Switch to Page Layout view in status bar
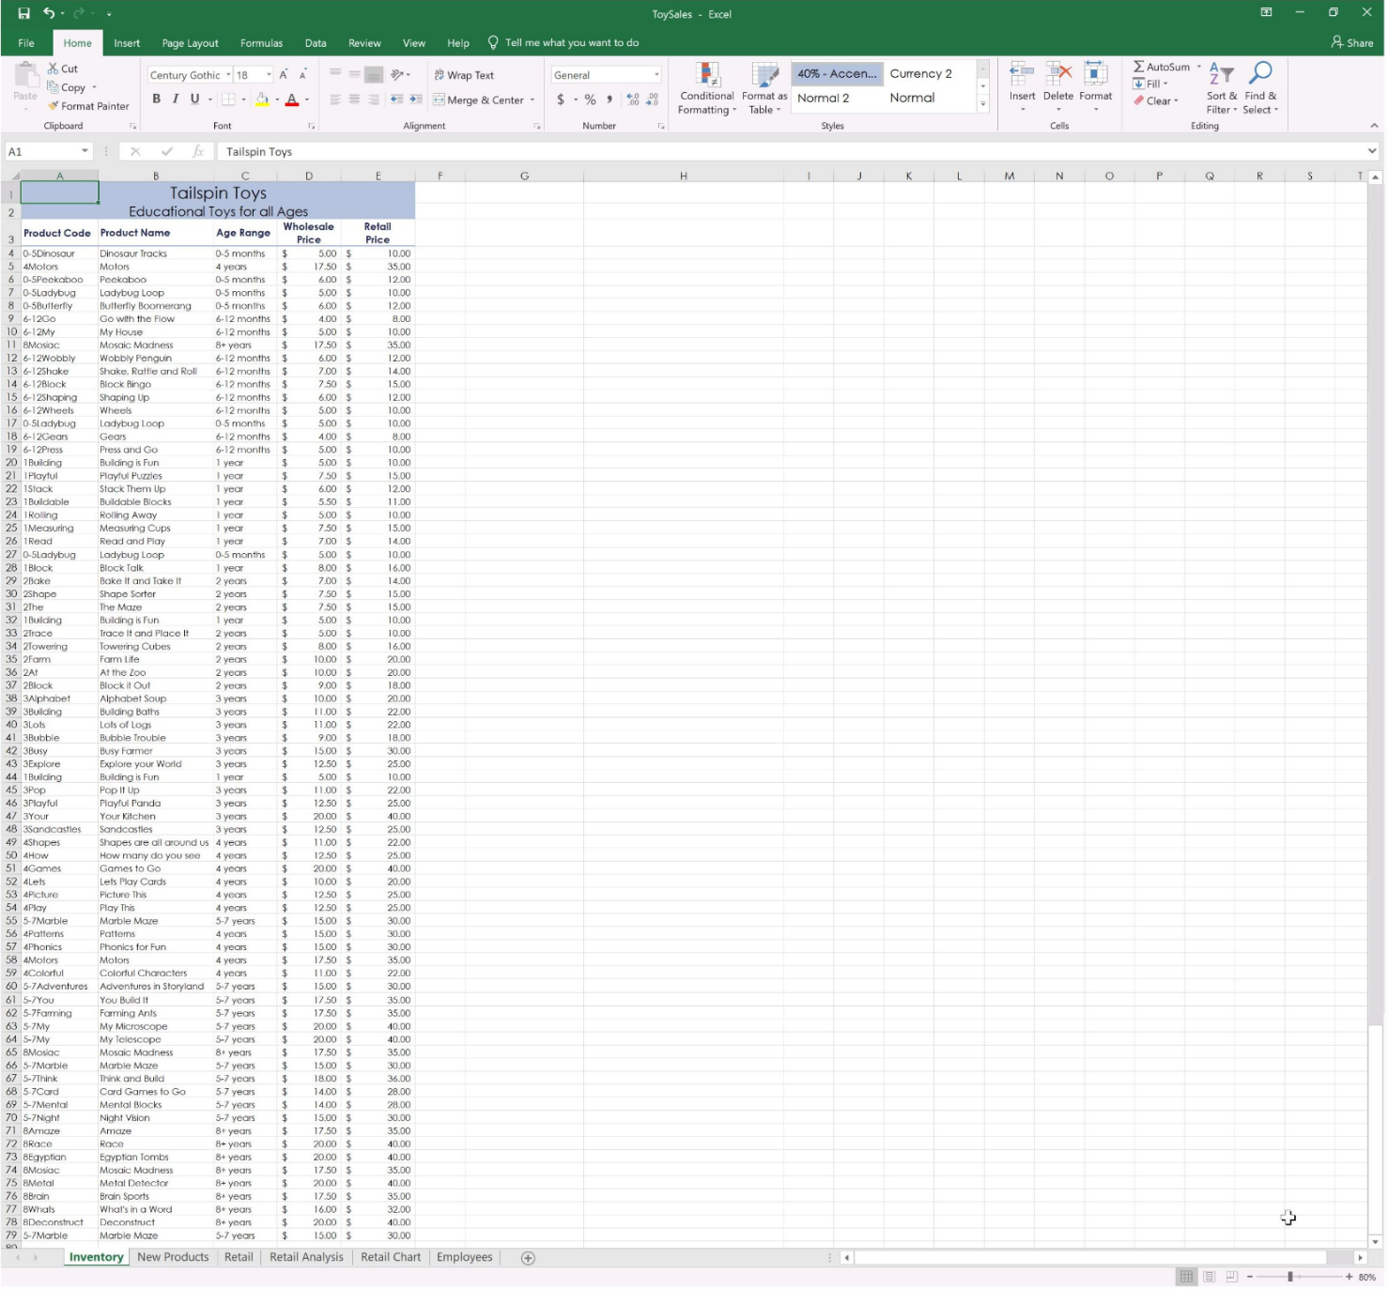Viewport: 1388px width, 1289px height. tap(1210, 1277)
